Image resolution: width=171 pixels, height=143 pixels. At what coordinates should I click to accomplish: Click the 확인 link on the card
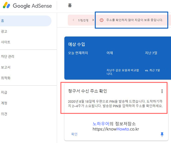point(74,134)
